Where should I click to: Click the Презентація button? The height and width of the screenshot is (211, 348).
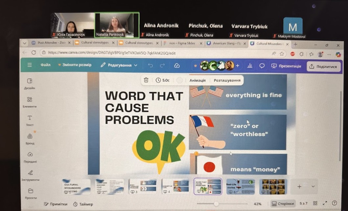click(286, 66)
